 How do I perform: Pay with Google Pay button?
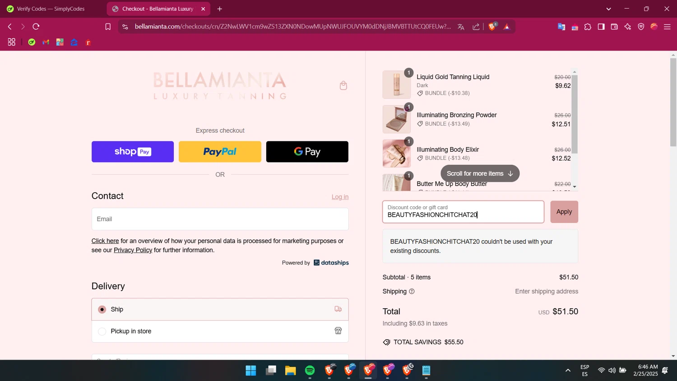point(307,152)
